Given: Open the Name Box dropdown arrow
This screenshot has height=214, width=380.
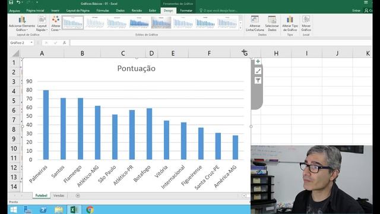Looking at the screenshot, I should (x=31, y=43).
